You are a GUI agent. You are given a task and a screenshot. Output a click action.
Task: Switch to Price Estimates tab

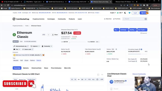pos(56,68)
